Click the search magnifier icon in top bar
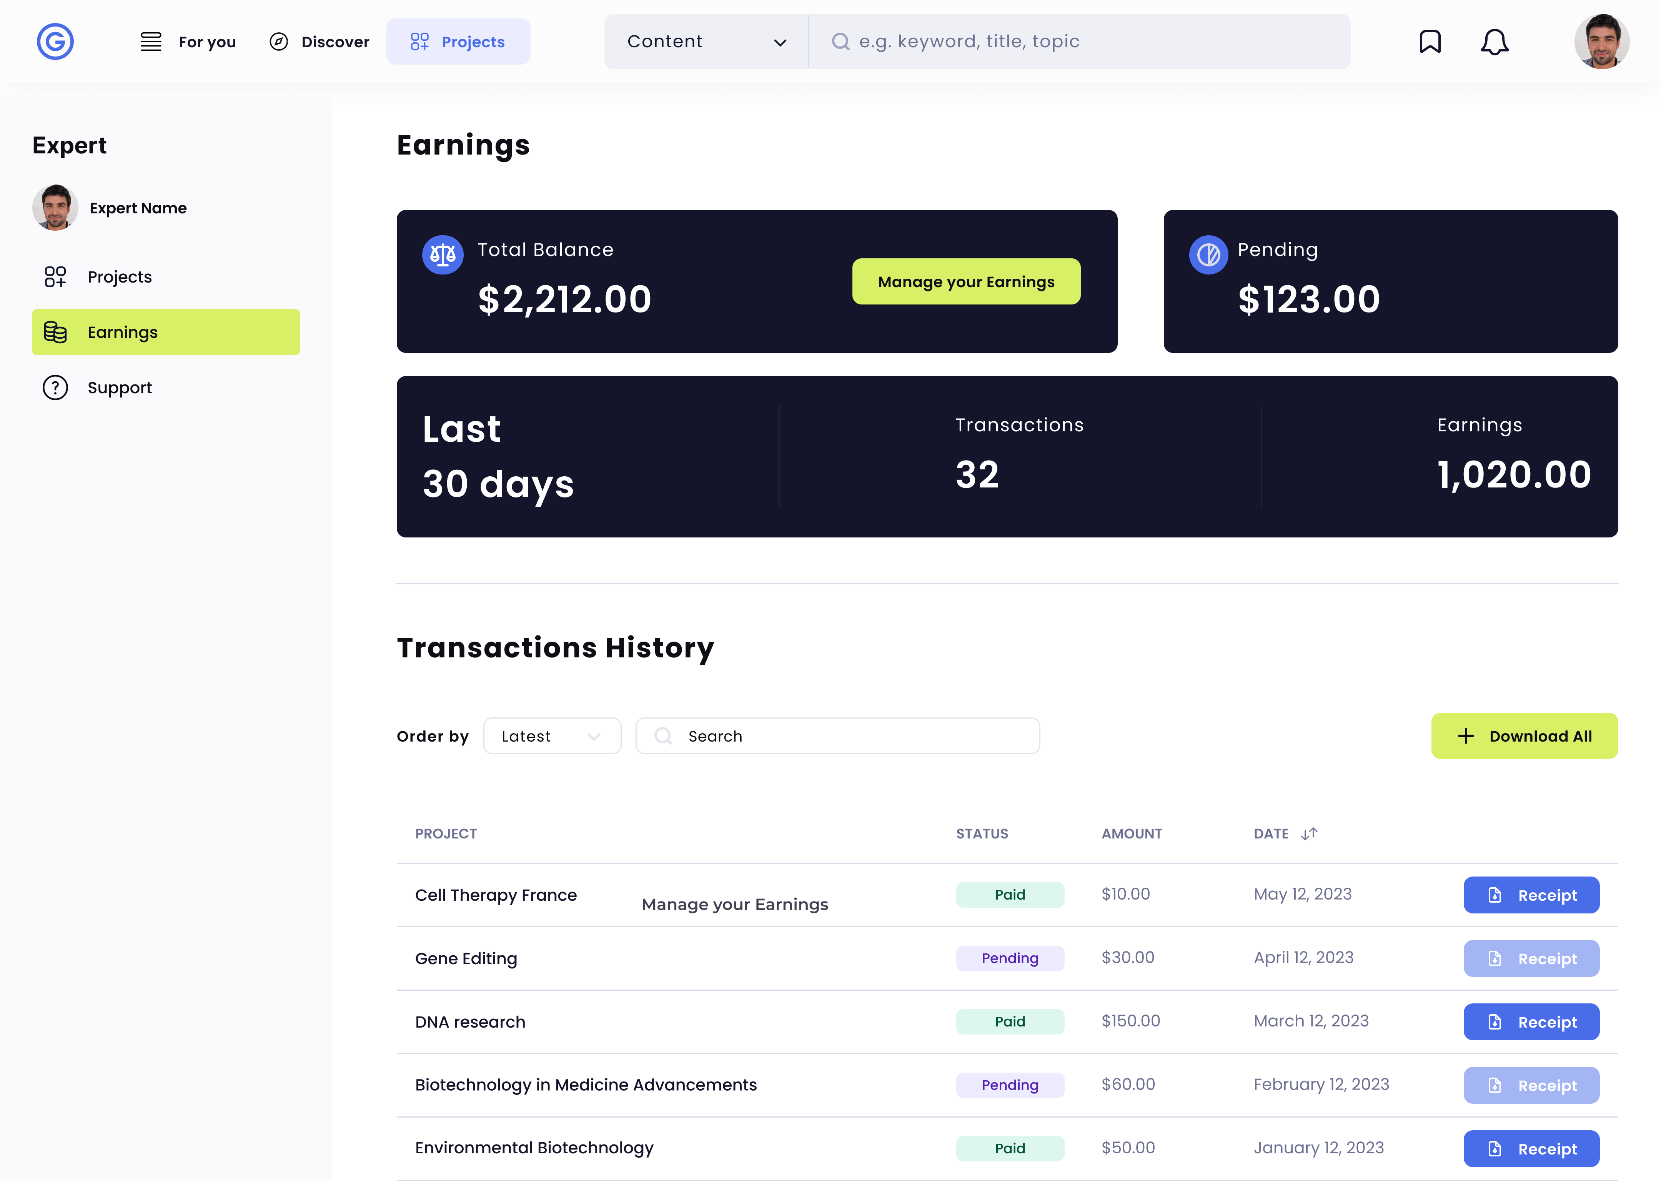 840,42
